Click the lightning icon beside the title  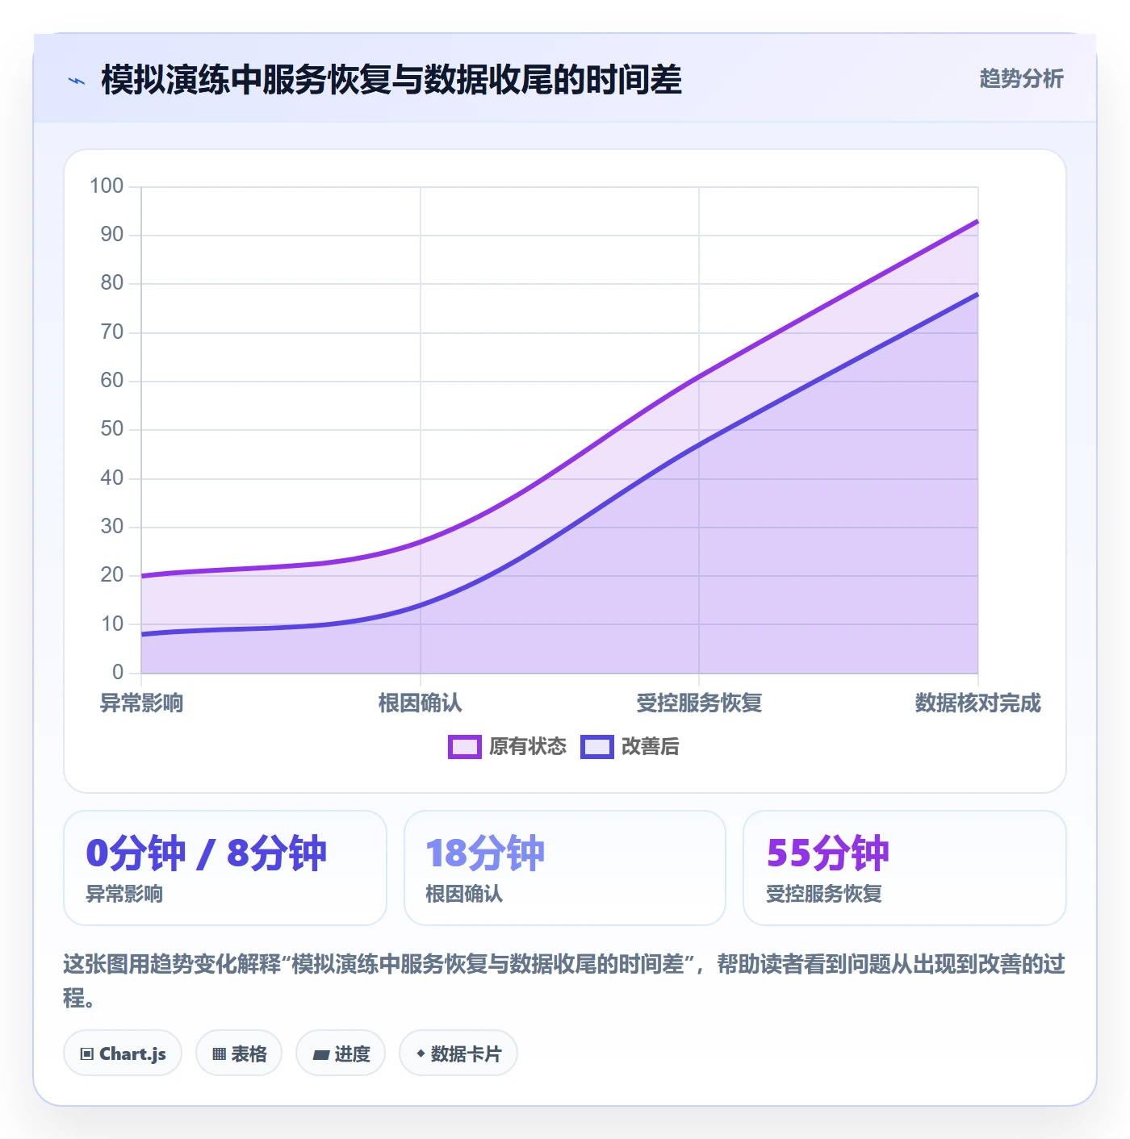point(77,81)
